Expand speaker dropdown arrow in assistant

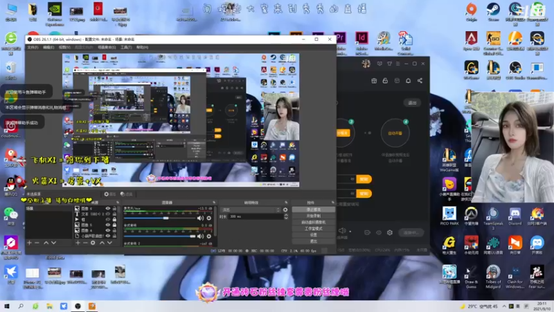pyautogui.click(x=350, y=232)
